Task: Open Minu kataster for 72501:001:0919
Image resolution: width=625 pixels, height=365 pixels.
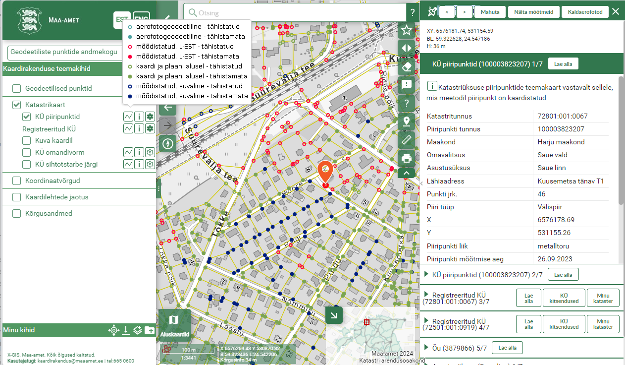Action: 603,324
